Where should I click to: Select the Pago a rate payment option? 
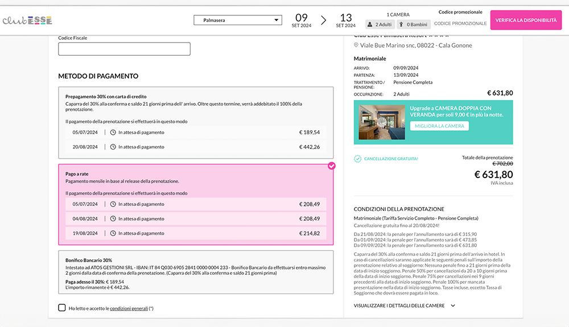point(196,205)
